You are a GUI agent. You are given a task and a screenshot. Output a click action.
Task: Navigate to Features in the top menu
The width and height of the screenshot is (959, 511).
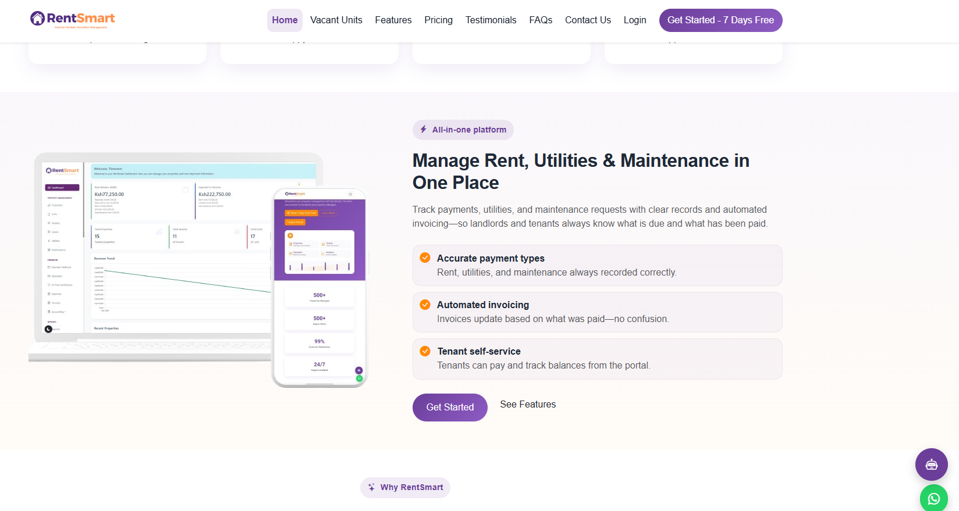393,20
